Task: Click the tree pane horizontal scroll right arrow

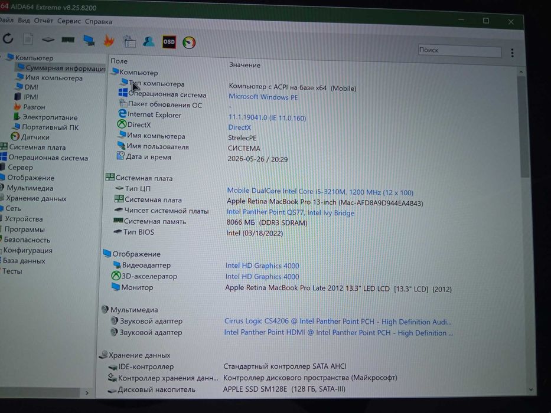Action: coord(87,392)
